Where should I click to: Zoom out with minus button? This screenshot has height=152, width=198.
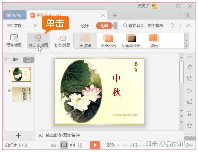124,145
